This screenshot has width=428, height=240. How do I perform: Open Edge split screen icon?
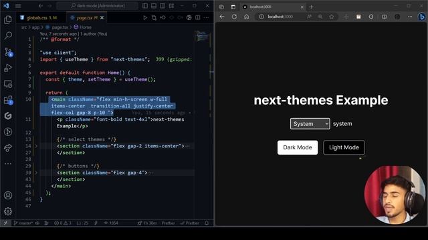click(x=384, y=17)
